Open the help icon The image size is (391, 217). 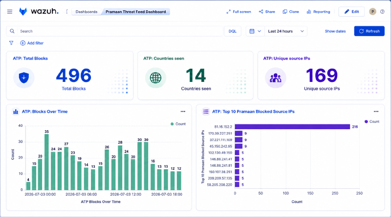tap(382, 12)
